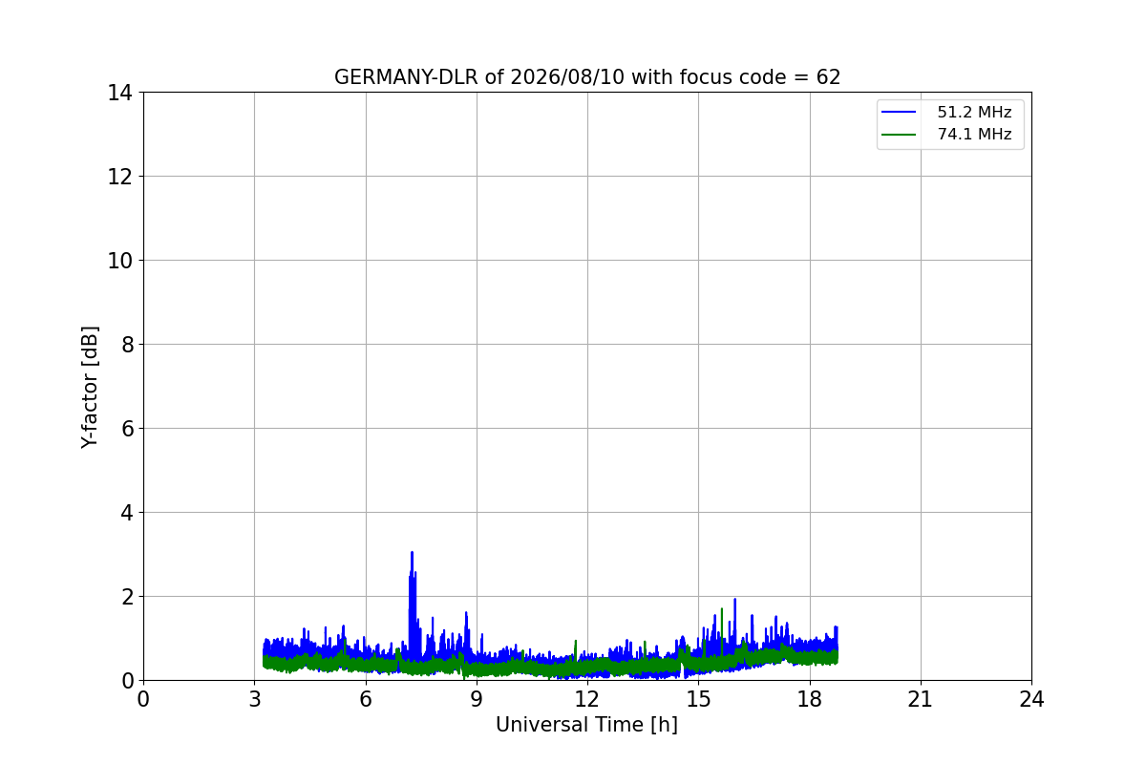Click x-axis tick label 12
1146x764 pixels.
(587, 699)
